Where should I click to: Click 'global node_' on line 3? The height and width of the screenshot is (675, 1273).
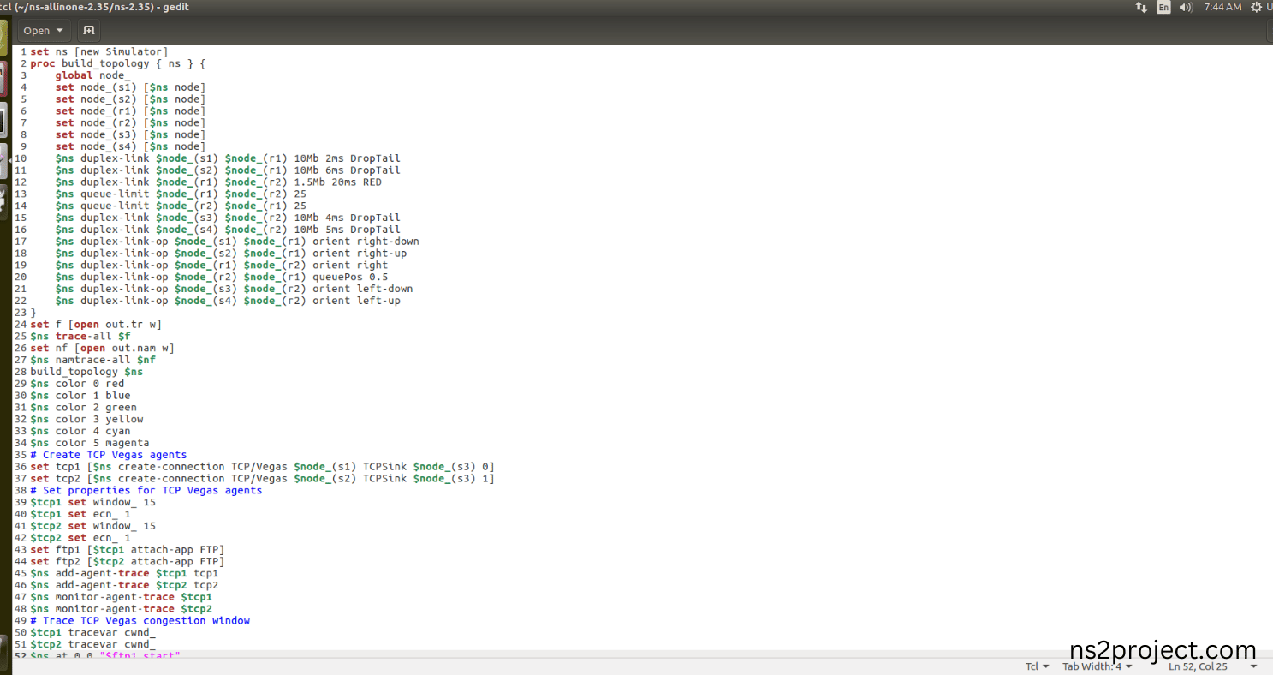92,75
